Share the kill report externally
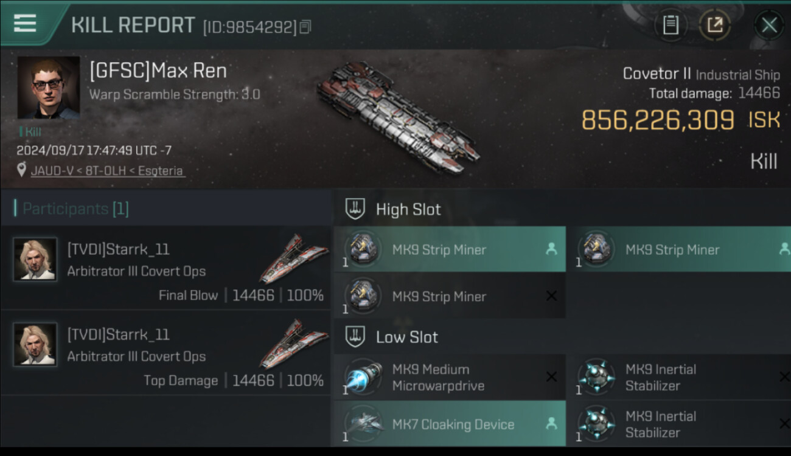 (714, 25)
